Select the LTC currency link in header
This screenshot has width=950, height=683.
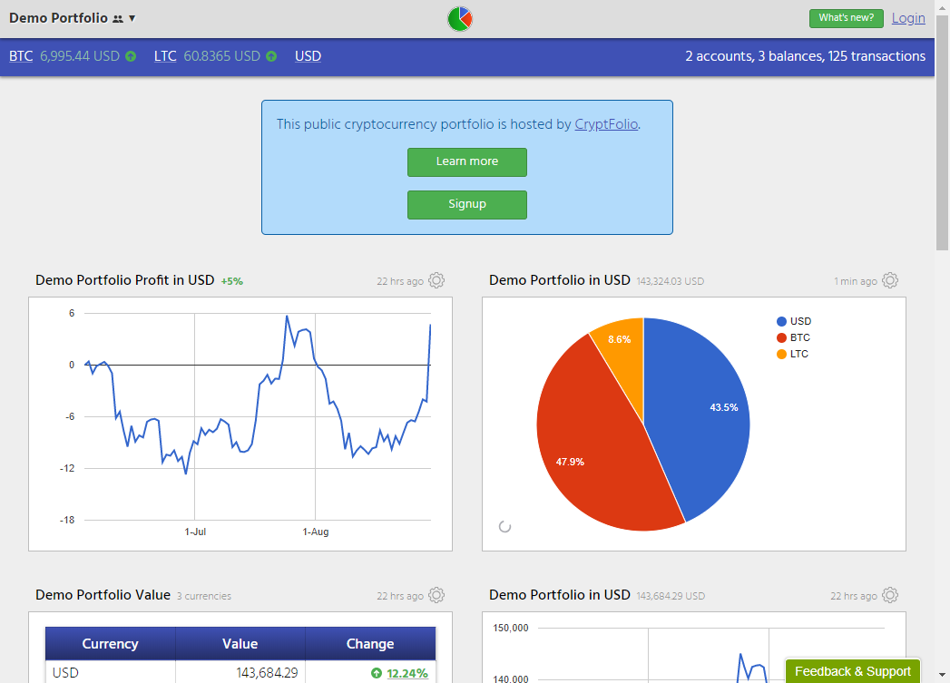click(x=165, y=56)
